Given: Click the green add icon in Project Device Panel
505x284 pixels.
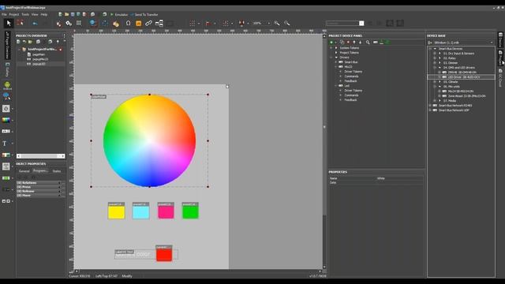Looking at the screenshot, I should pos(331,42).
